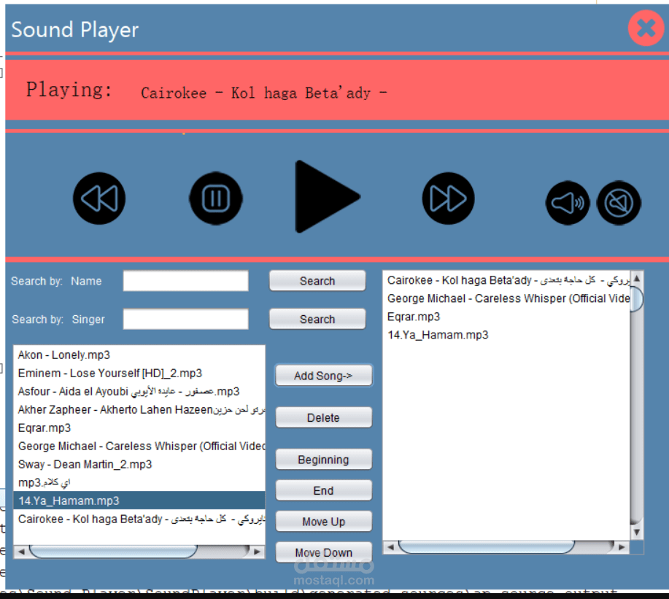Click left arrow of library horizontal scrollbar
The width and height of the screenshot is (669, 599).
(21, 552)
